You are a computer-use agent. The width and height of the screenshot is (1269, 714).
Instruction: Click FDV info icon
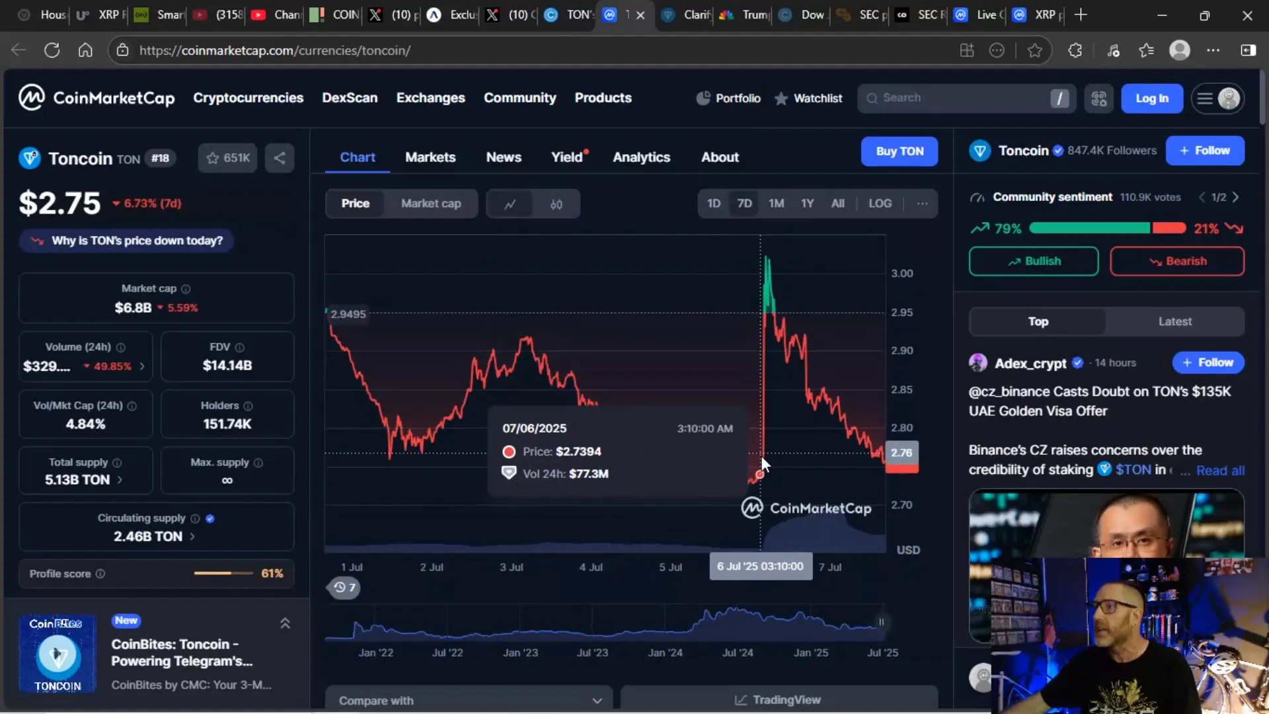(x=240, y=347)
